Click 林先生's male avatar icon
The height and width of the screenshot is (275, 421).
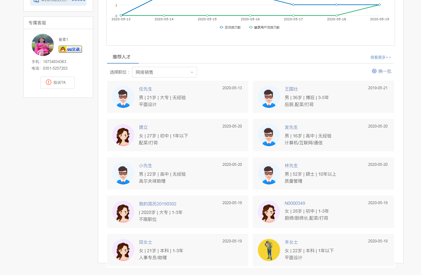point(269,173)
